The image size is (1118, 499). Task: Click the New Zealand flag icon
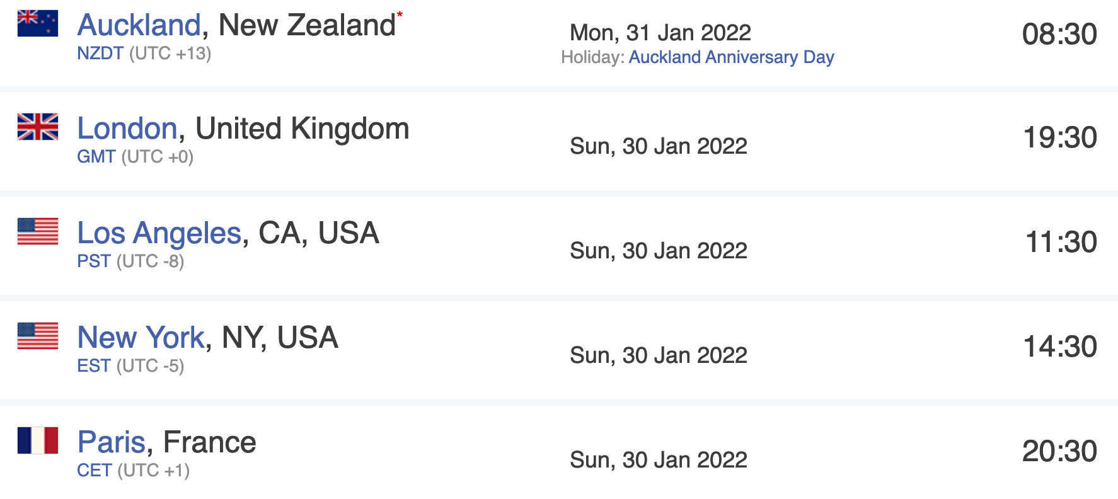[x=38, y=23]
